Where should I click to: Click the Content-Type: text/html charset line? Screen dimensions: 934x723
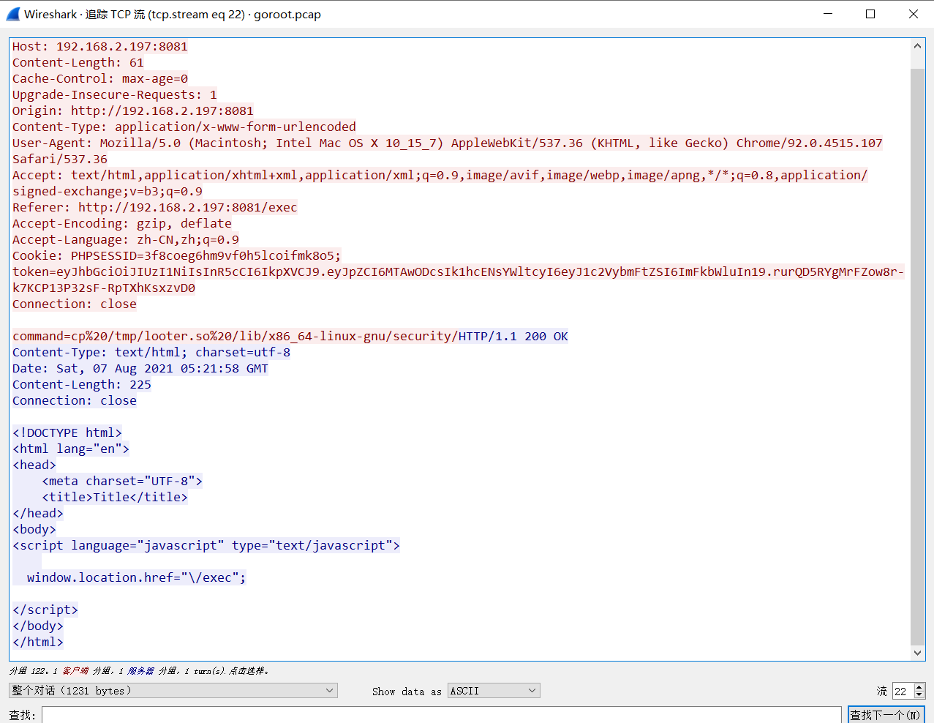[151, 352]
